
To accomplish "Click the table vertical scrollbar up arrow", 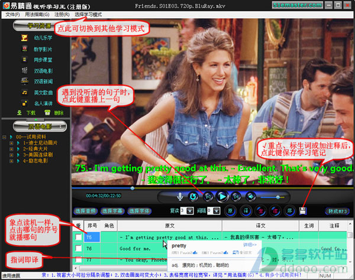I will tap(350, 224).
